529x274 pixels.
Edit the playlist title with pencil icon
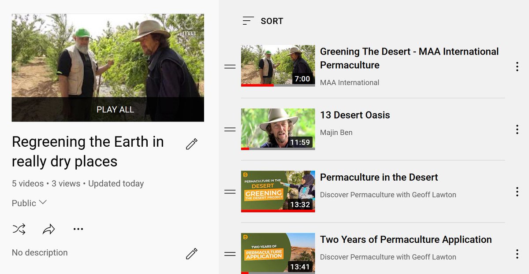click(x=192, y=144)
